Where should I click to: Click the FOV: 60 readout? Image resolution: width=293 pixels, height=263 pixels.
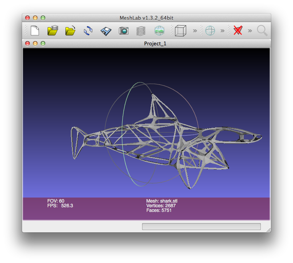[56, 201]
